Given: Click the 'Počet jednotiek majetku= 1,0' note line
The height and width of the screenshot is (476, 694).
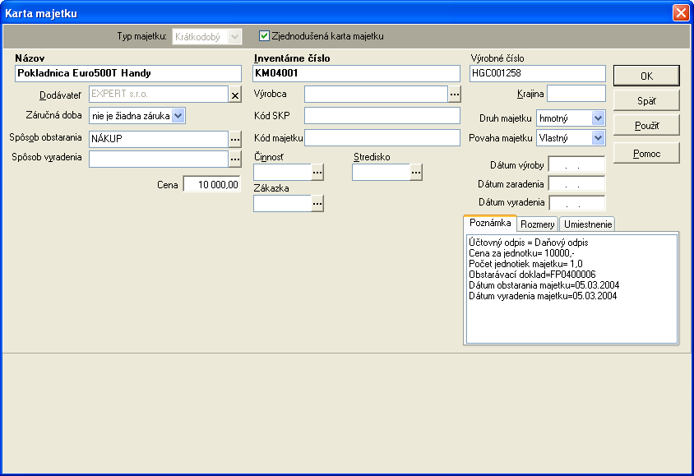Looking at the screenshot, I should click(525, 264).
